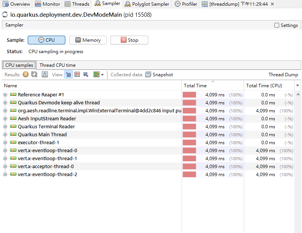This screenshot has width=302, height=233.
Task: Click the Reference Reaper #1 thread icon
Action: [13, 94]
